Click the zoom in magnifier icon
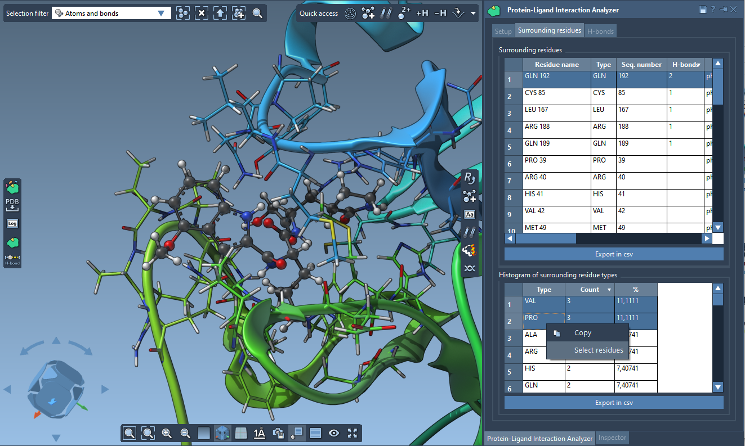 167,433
